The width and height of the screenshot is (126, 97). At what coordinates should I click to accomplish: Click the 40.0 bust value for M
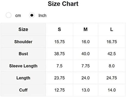pyautogui.click(x=85, y=54)
